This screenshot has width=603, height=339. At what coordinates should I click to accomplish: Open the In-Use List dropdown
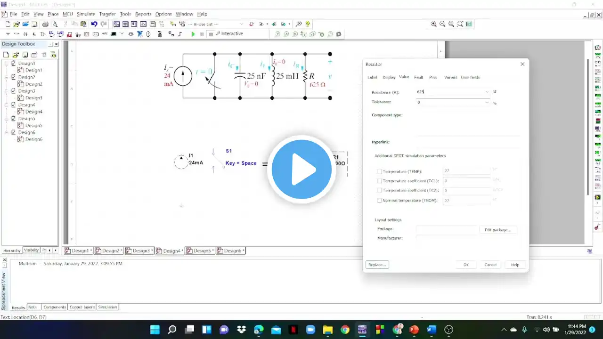(x=242, y=24)
